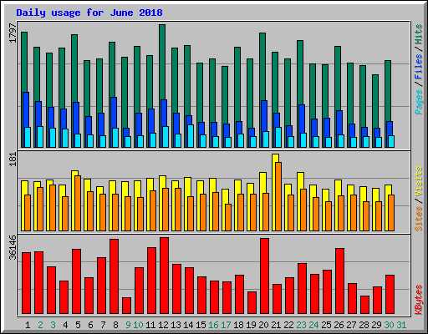This screenshot has height=334, width=428.
Task: Click the red KBytes bar for day 20
Action: (264, 276)
